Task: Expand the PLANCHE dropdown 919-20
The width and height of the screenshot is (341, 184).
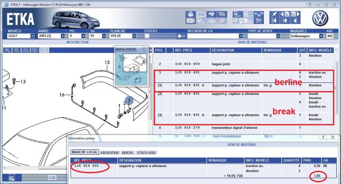Action: [x=134, y=36]
